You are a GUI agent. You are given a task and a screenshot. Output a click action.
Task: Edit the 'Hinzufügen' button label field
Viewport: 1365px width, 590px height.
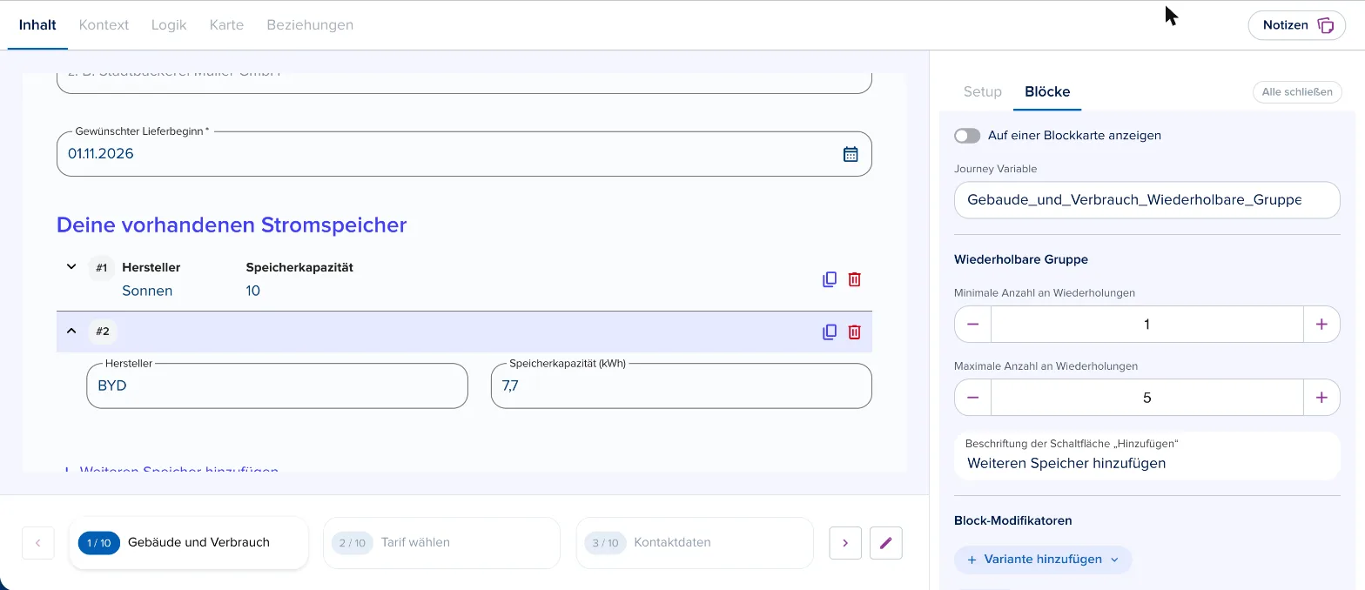click(x=1147, y=456)
